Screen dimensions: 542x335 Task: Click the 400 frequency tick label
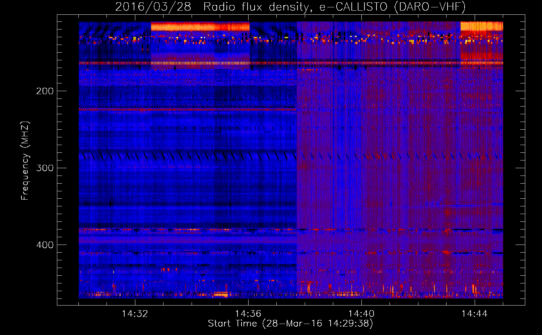pos(45,245)
